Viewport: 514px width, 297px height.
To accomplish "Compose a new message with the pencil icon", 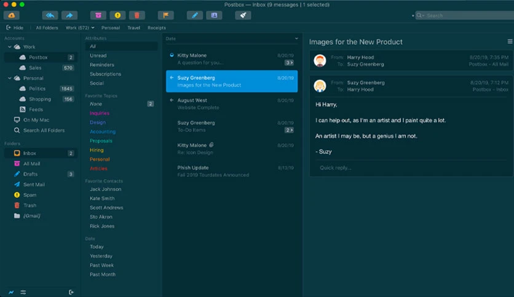I will pyautogui.click(x=195, y=15).
